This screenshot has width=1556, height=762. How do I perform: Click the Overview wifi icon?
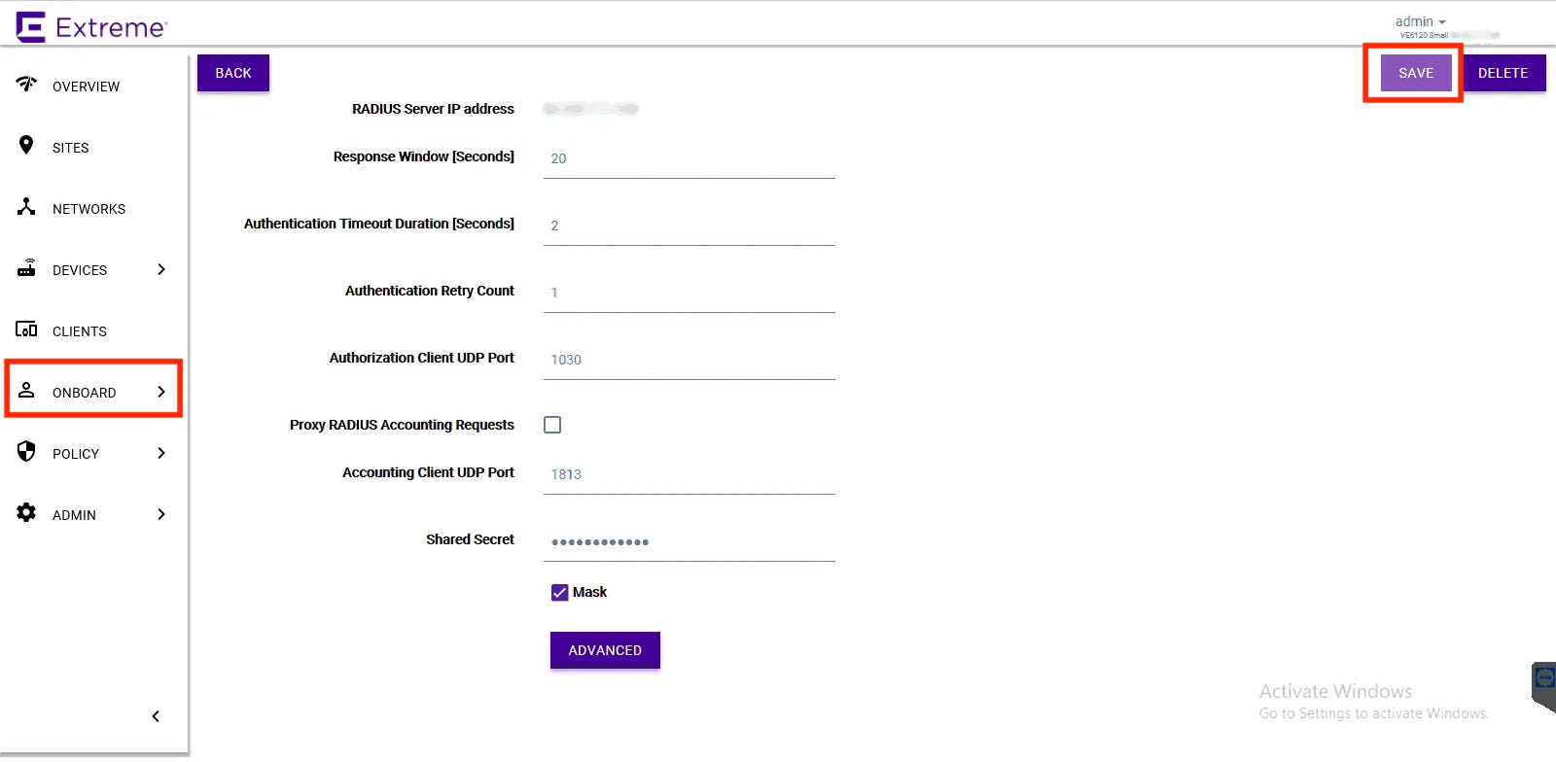(x=26, y=85)
